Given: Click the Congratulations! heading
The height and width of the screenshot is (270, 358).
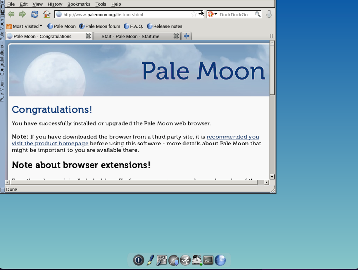Looking at the screenshot, I should [x=52, y=109].
